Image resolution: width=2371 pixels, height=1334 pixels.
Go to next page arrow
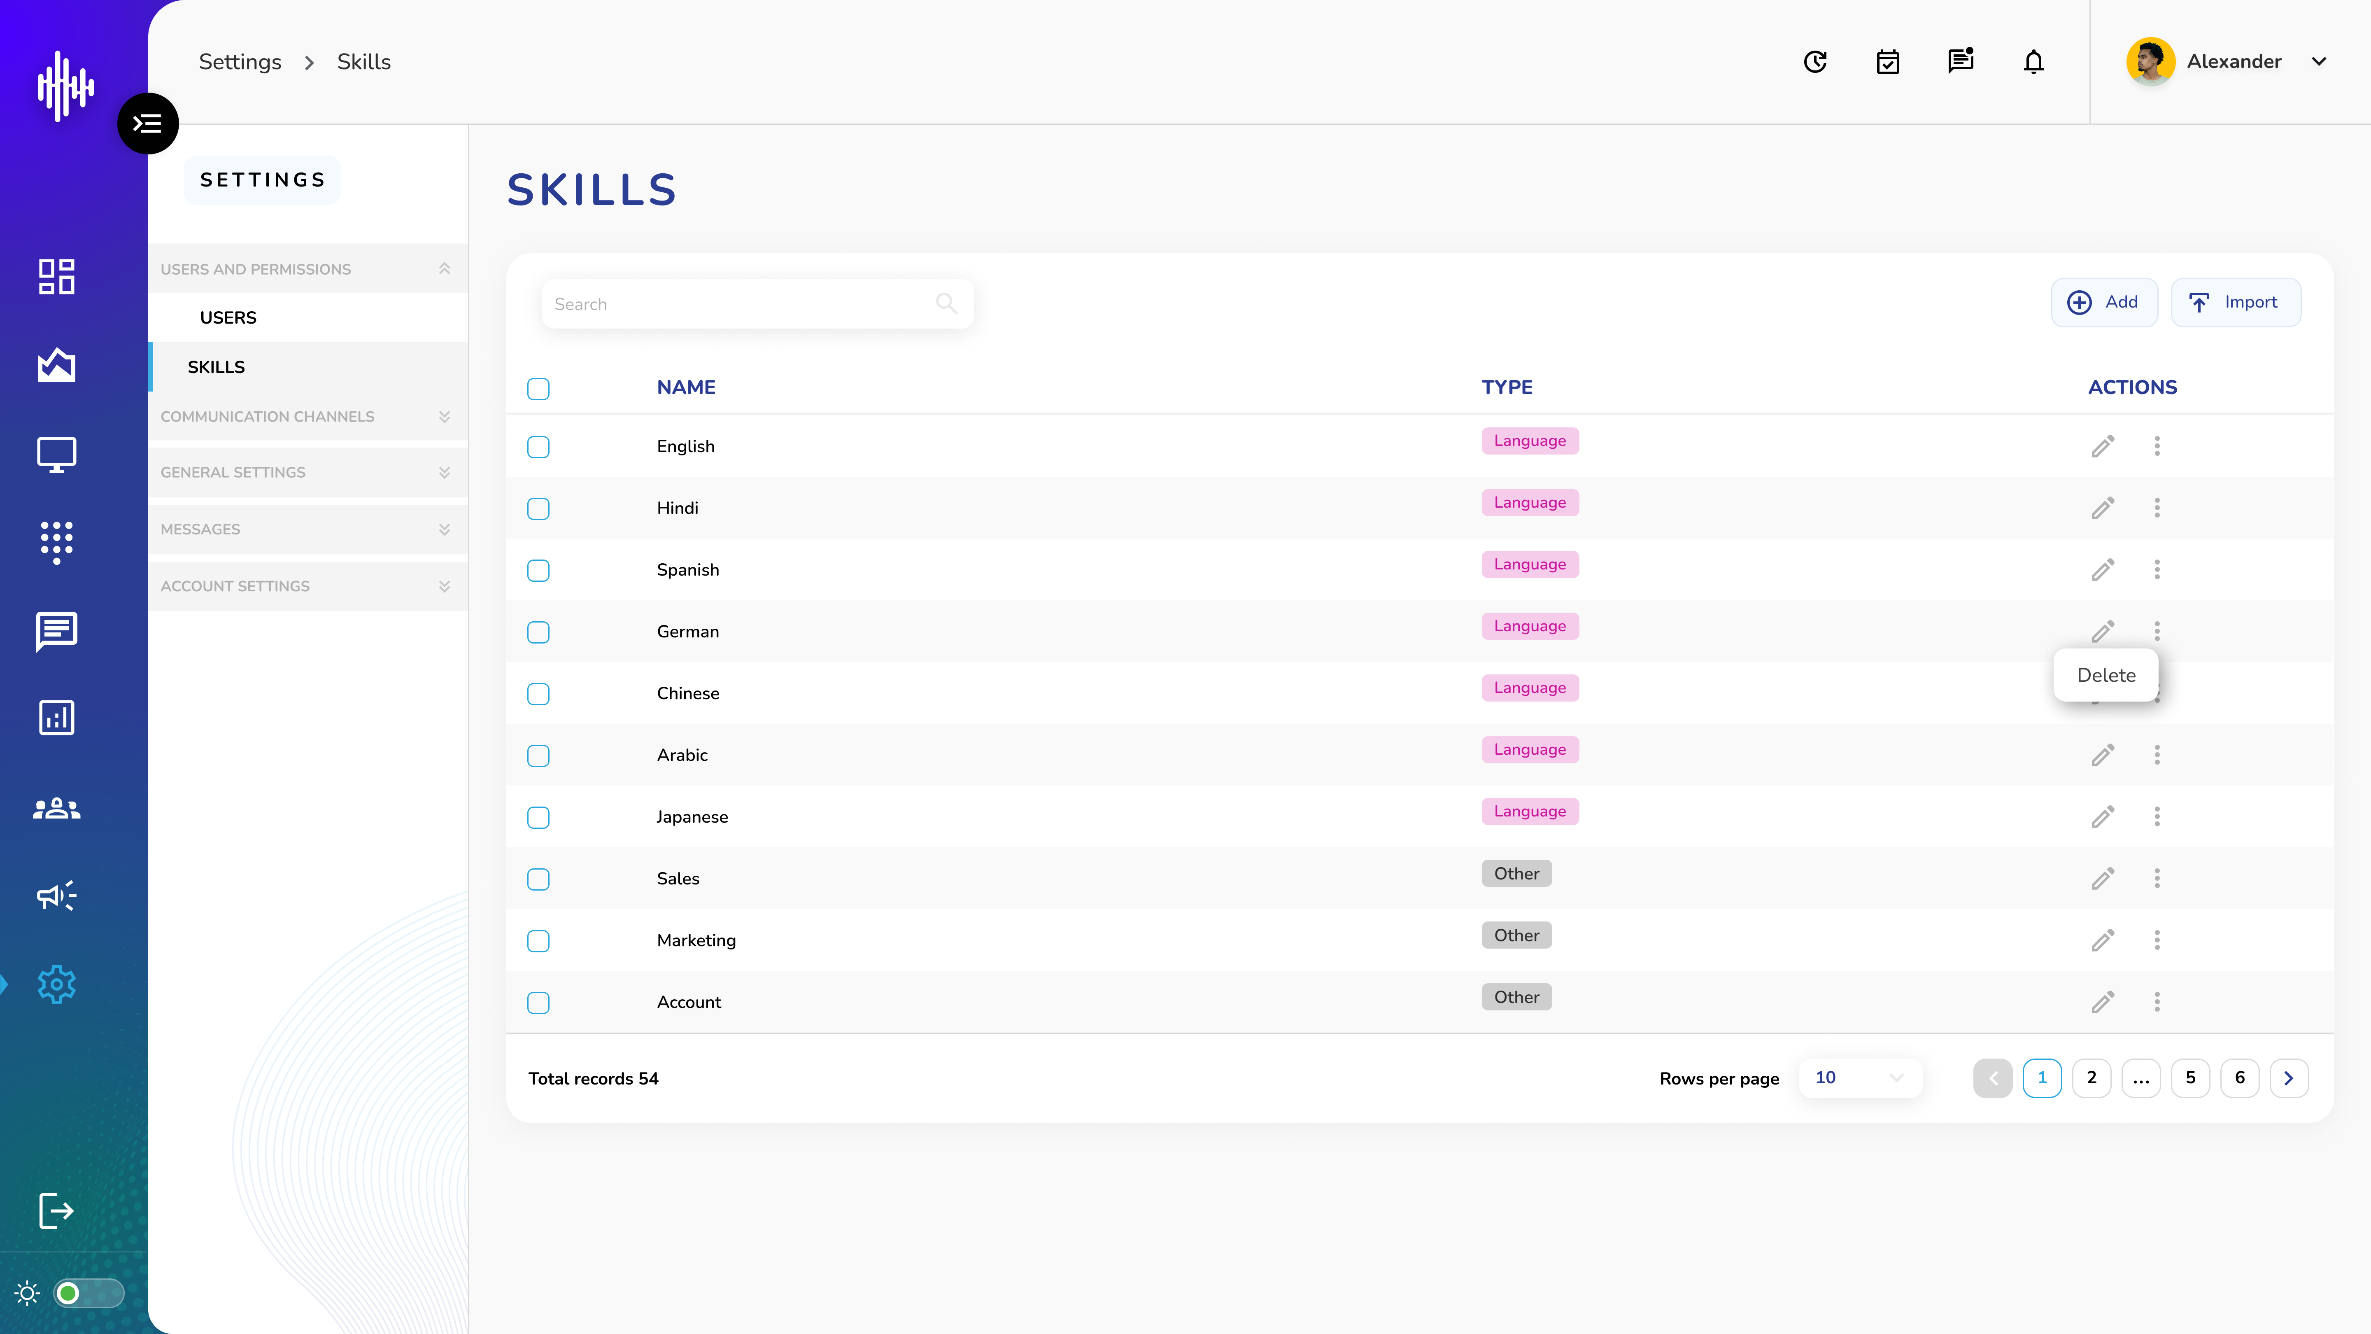pos(2289,1078)
